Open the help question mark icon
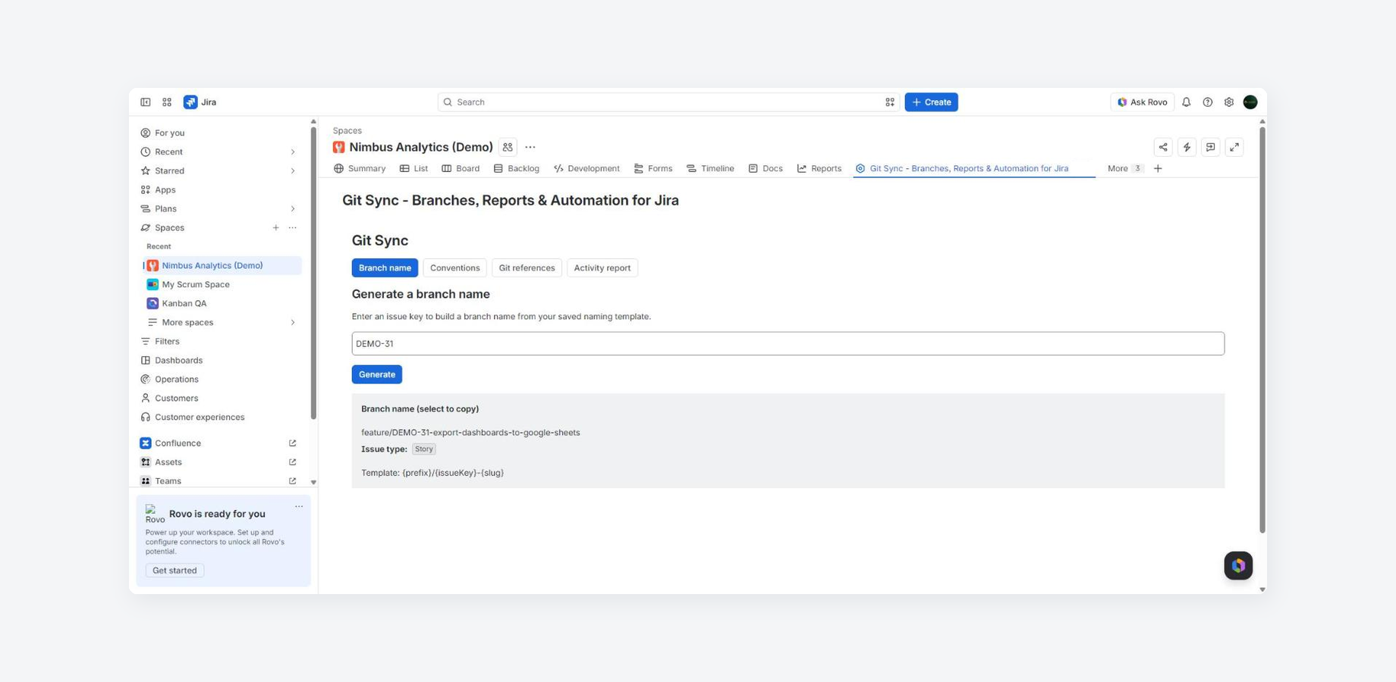Image resolution: width=1396 pixels, height=682 pixels. (x=1208, y=102)
